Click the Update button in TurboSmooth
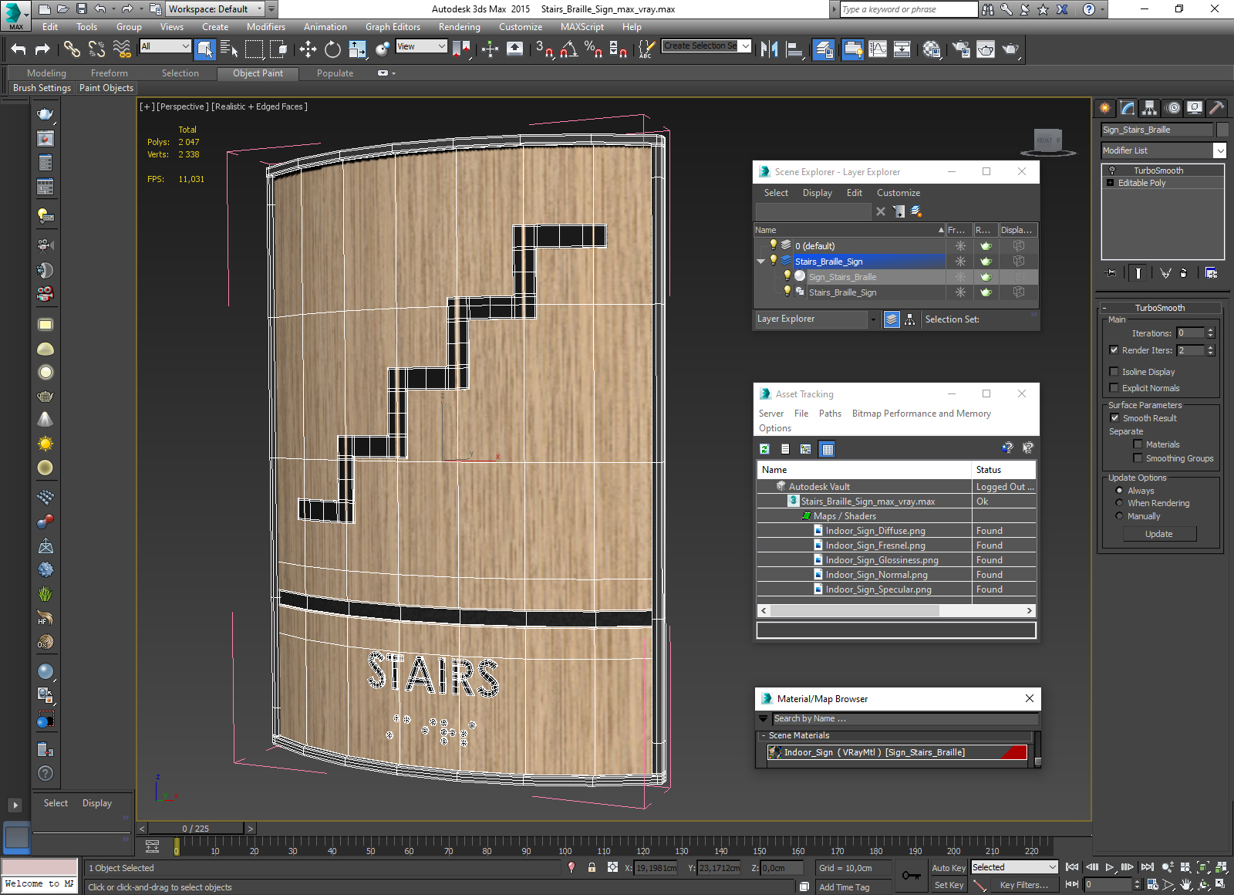 click(1158, 534)
